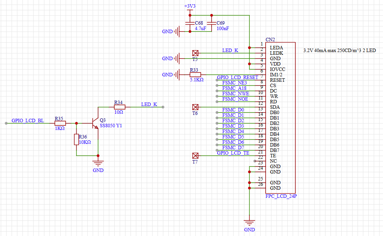Click the FSMC_NE3 net label
This screenshot has width=383, height=236.
(x=234, y=83)
